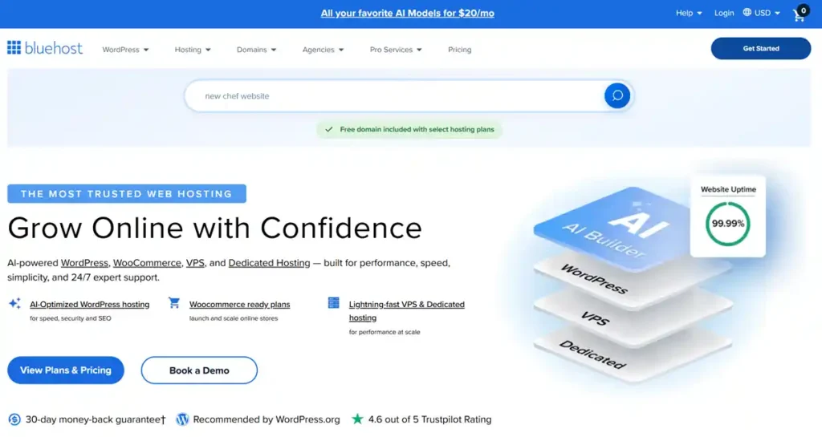Open AI-Optimized WordPress hosting link
822x437 pixels.
90,304
